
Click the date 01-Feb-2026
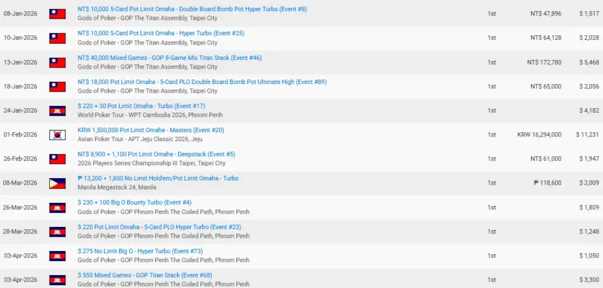21,135
